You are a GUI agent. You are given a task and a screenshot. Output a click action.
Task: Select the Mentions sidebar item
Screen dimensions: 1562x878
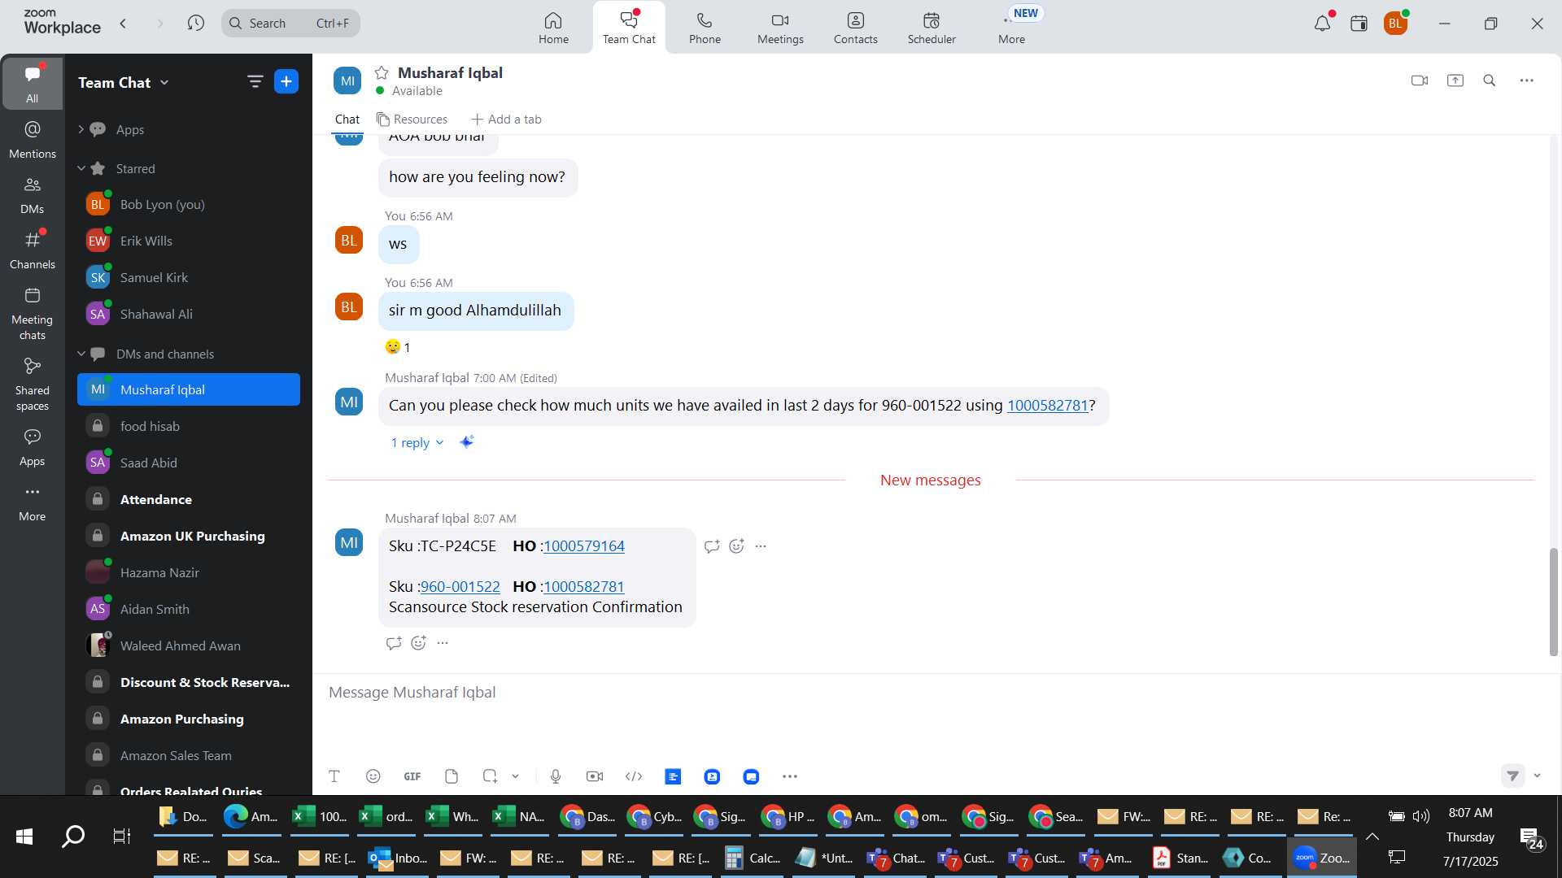click(x=33, y=139)
